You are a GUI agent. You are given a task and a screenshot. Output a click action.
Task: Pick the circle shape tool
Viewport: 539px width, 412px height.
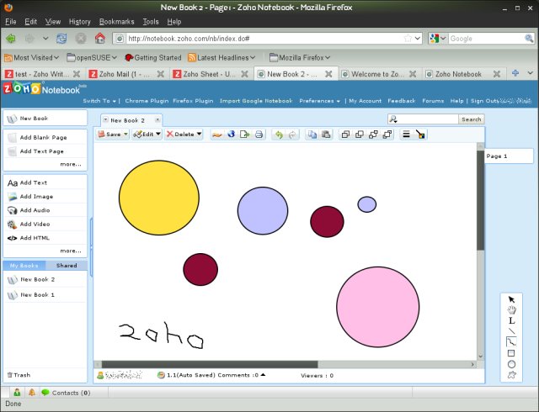point(511,364)
